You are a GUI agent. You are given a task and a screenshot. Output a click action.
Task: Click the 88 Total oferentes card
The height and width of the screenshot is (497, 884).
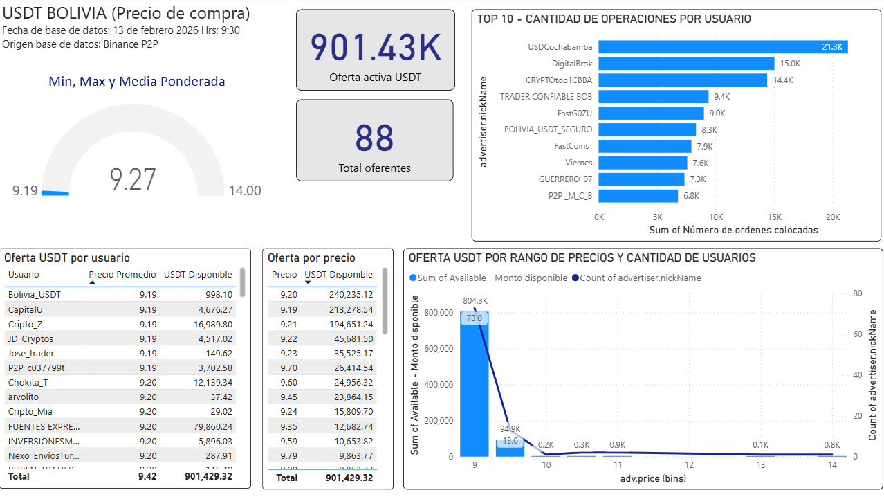374,140
